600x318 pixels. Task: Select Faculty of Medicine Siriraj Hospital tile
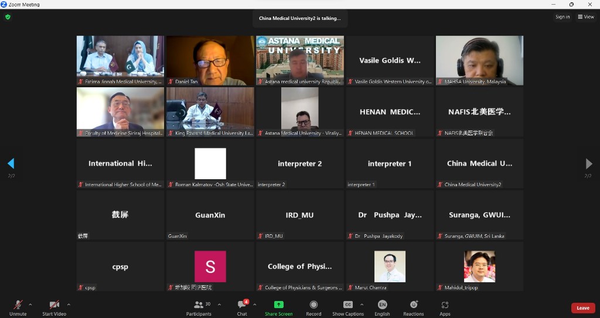[x=120, y=112]
